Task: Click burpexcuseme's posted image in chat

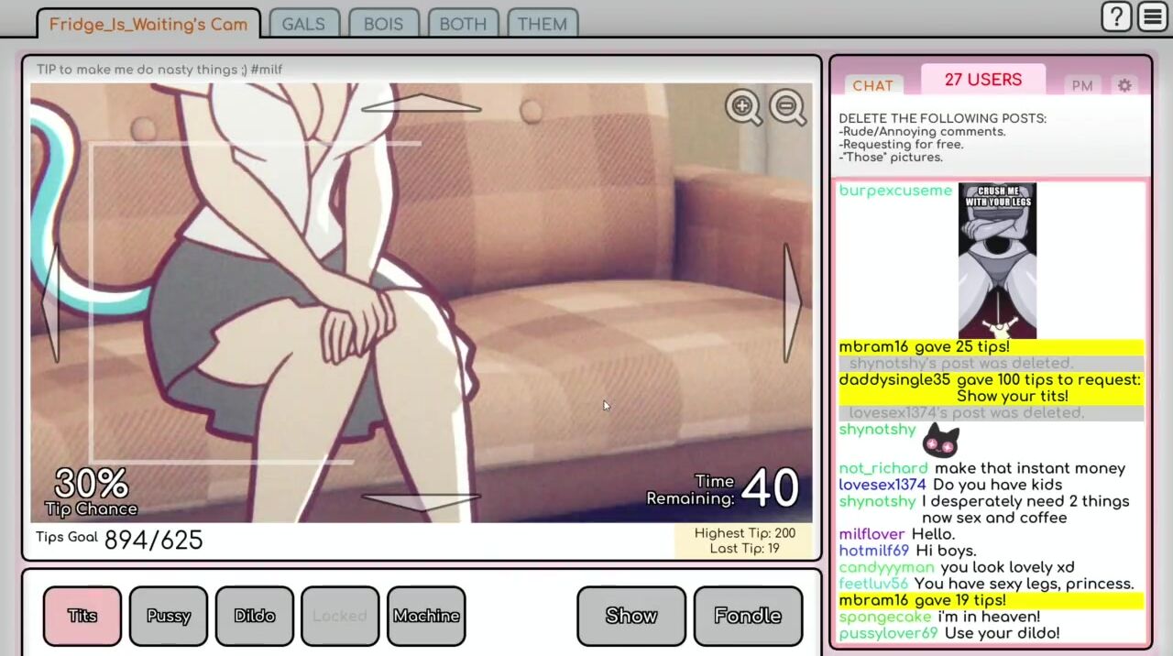Action: 997,261
